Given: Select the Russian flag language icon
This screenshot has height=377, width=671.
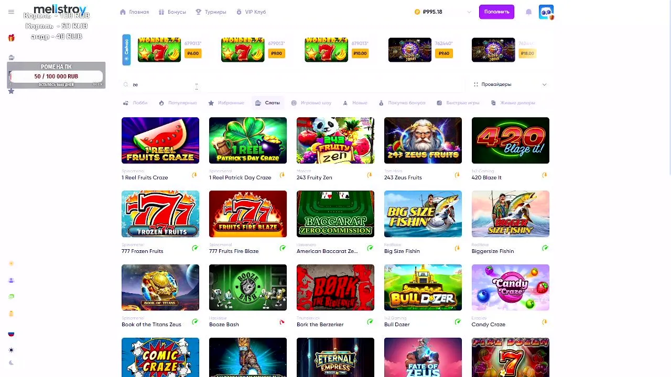Looking at the screenshot, I should (x=11, y=334).
